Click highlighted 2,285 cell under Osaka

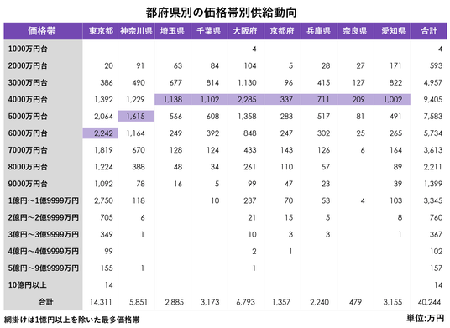tap(246, 100)
